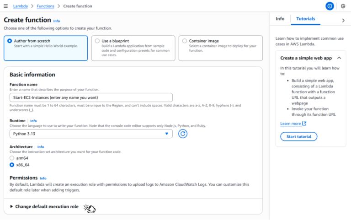Collapse Create a simple web app section
The height and width of the screenshot is (221, 351).
click(338, 58)
